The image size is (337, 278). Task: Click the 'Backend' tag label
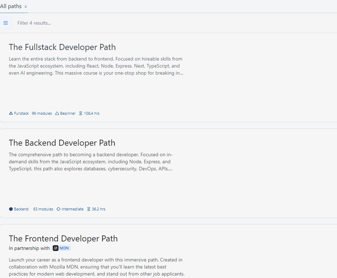[x=21, y=209]
